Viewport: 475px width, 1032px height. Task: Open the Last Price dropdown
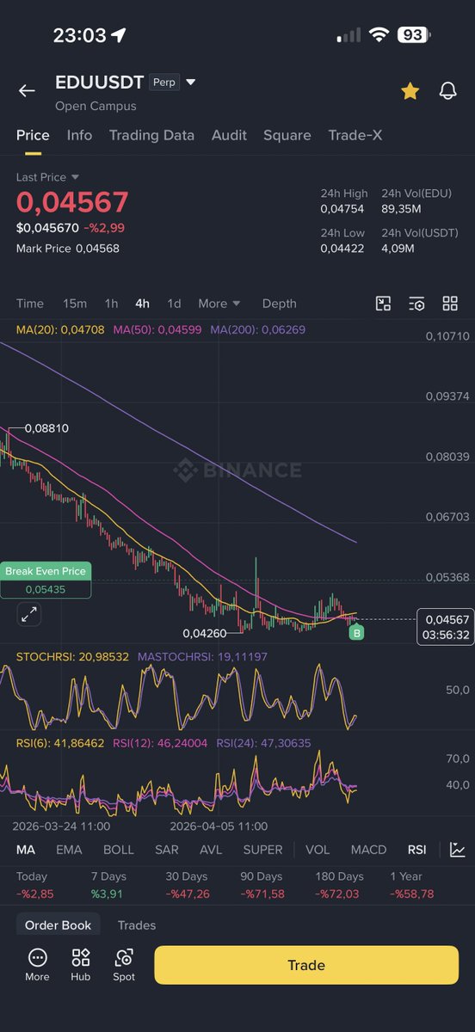click(x=47, y=177)
